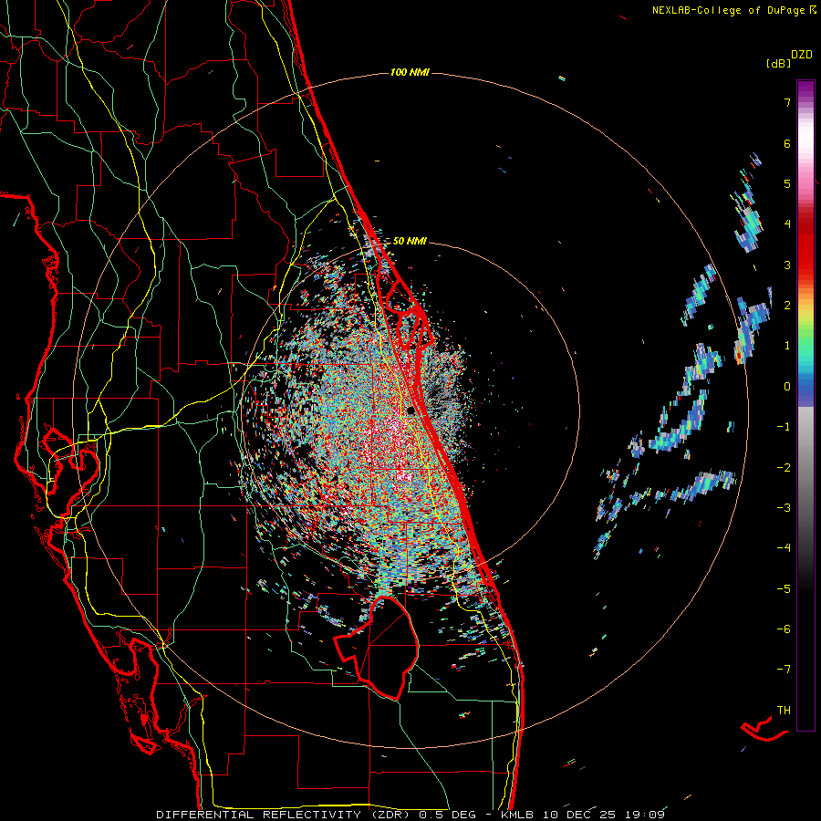Click the DZD product label above colorbar
This screenshot has width=821, height=821.
[x=802, y=55]
